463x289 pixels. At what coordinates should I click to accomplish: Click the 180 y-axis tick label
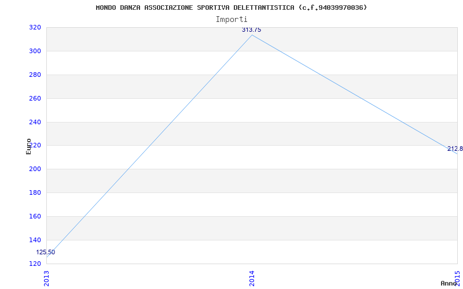coord(34,193)
